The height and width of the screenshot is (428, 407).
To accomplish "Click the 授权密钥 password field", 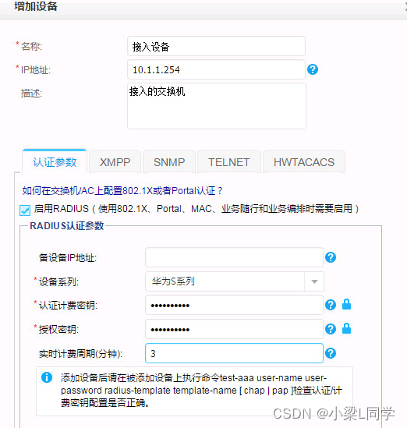I will click(x=234, y=329).
